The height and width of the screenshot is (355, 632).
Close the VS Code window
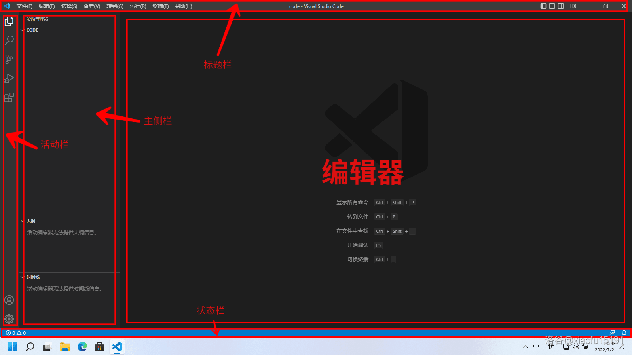623,6
